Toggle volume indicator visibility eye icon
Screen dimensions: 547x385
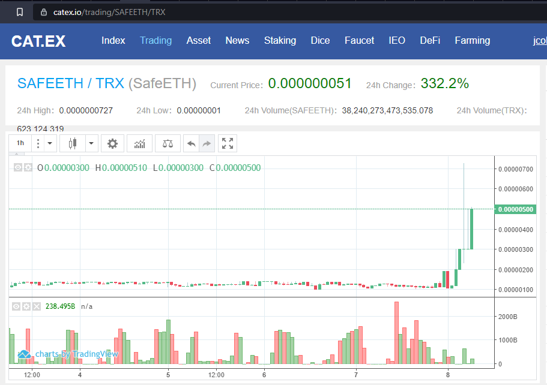click(x=16, y=306)
